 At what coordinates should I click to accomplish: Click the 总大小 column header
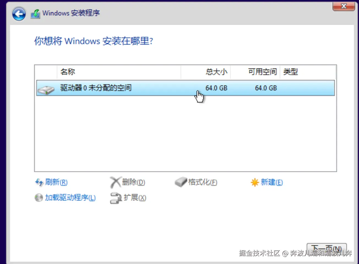point(206,72)
